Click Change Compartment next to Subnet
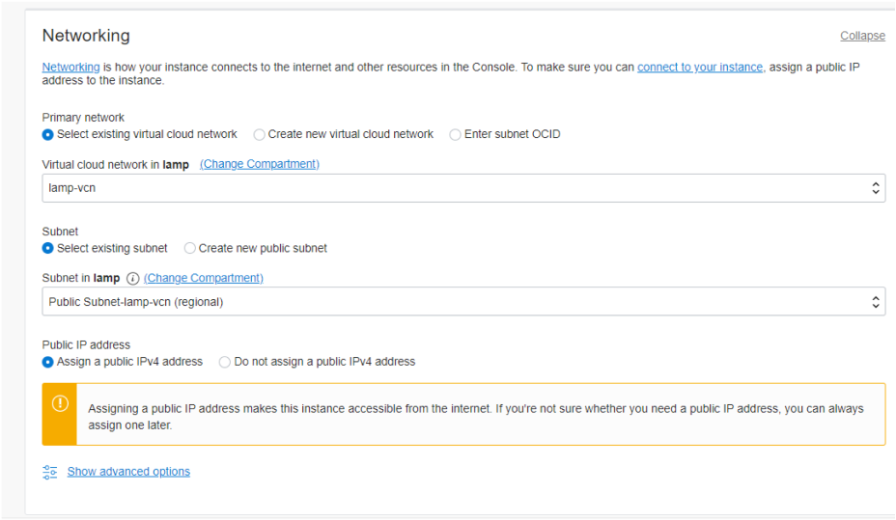This screenshot has width=896, height=520. [x=204, y=279]
